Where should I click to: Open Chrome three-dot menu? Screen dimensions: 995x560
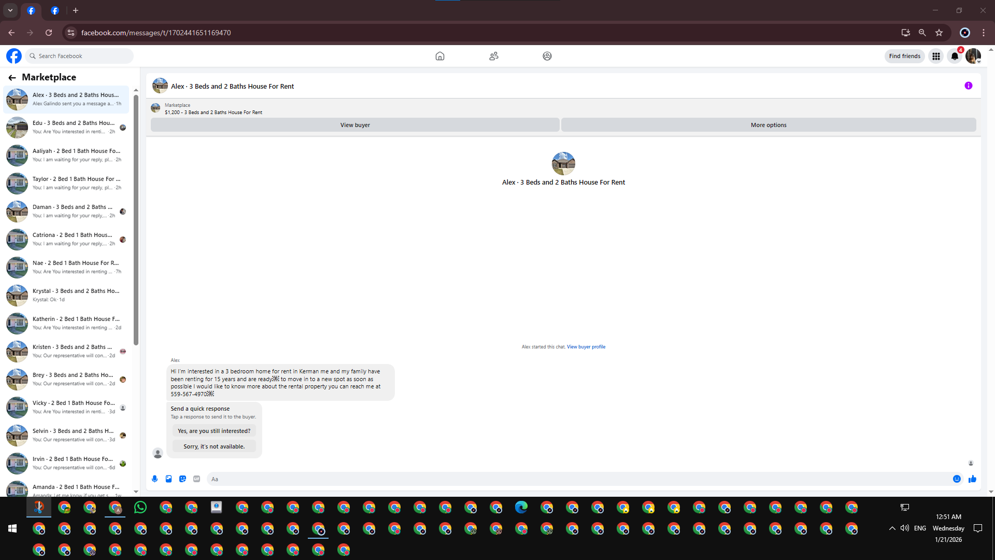point(984,33)
